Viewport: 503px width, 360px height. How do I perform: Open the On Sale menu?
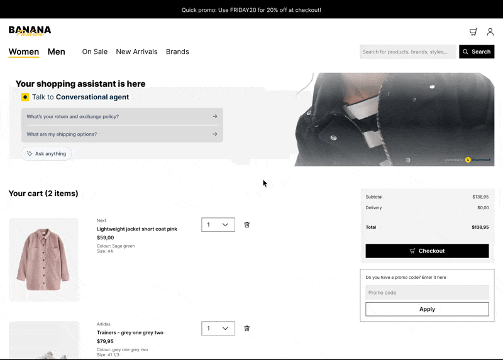[x=95, y=52]
